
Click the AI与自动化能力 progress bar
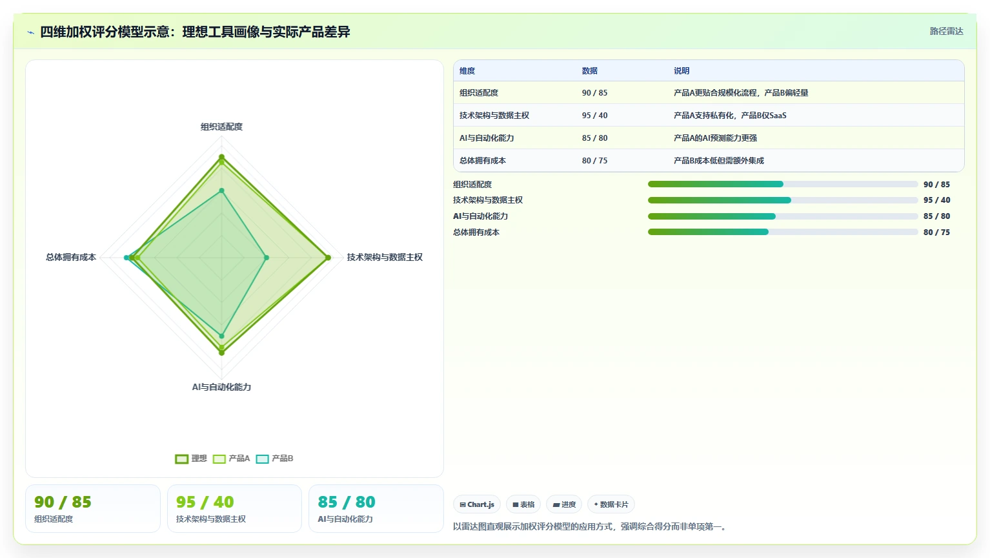click(783, 216)
